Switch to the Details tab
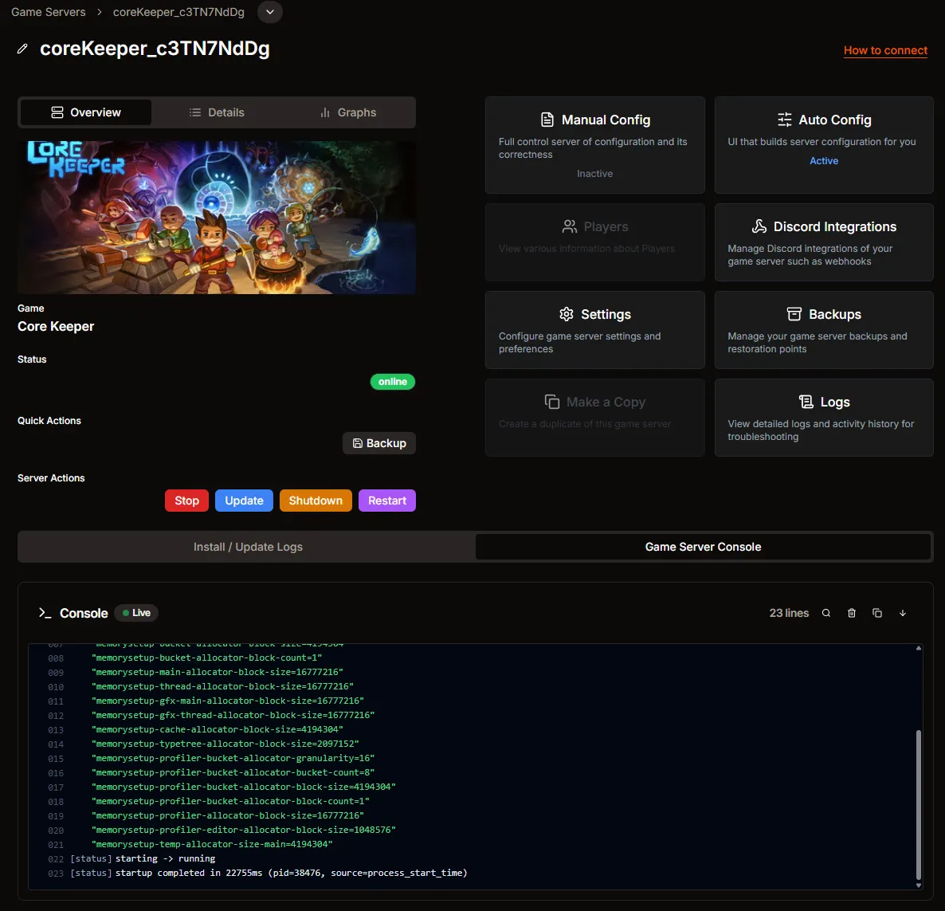The image size is (945, 911). [x=217, y=112]
